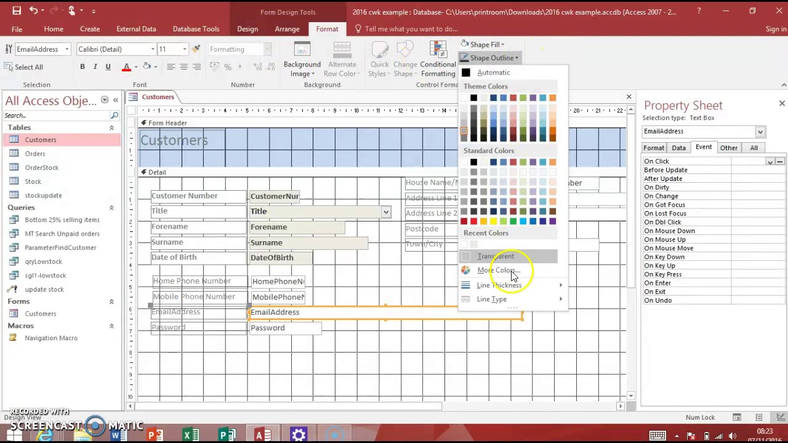The width and height of the screenshot is (788, 443).
Task: Collapse the Macros group
Action: pos(111,325)
